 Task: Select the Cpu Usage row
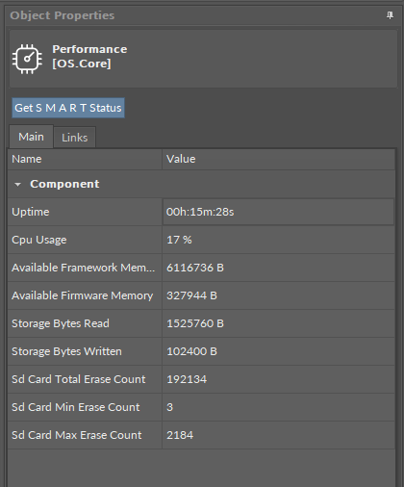pos(201,240)
